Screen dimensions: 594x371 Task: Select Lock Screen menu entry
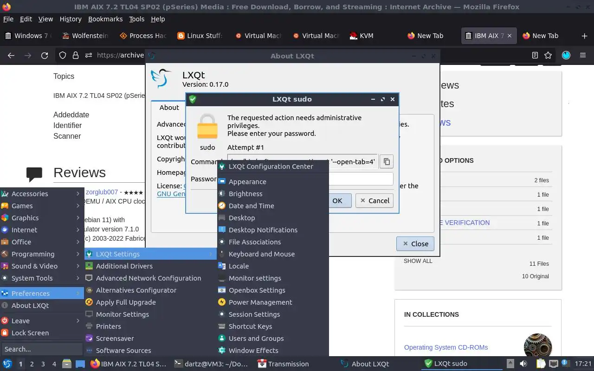point(42,333)
